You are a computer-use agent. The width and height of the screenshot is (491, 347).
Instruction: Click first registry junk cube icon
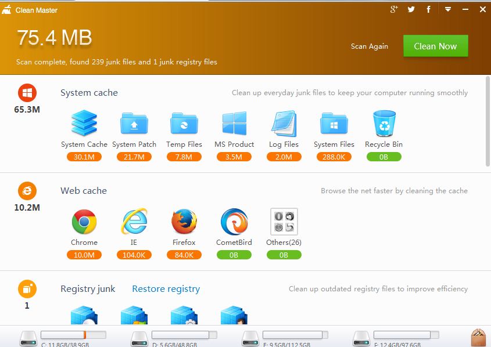click(84, 315)
